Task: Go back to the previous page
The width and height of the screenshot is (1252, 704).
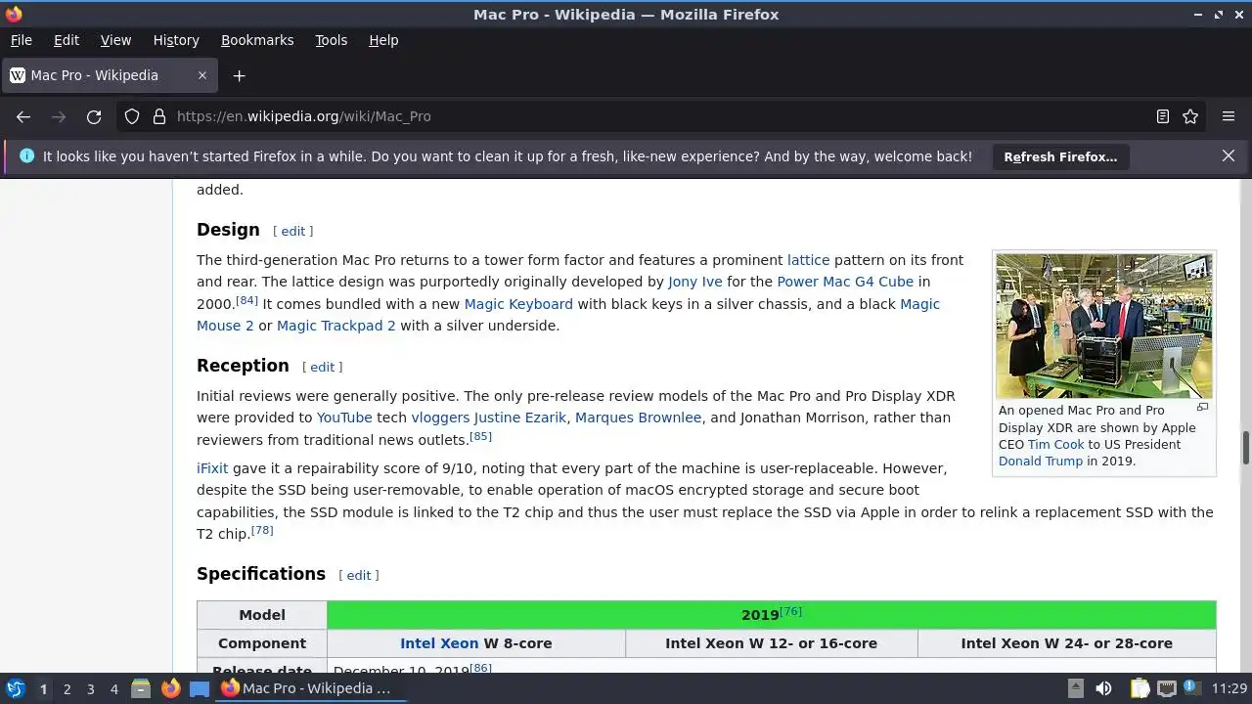Action: (23, 116)
